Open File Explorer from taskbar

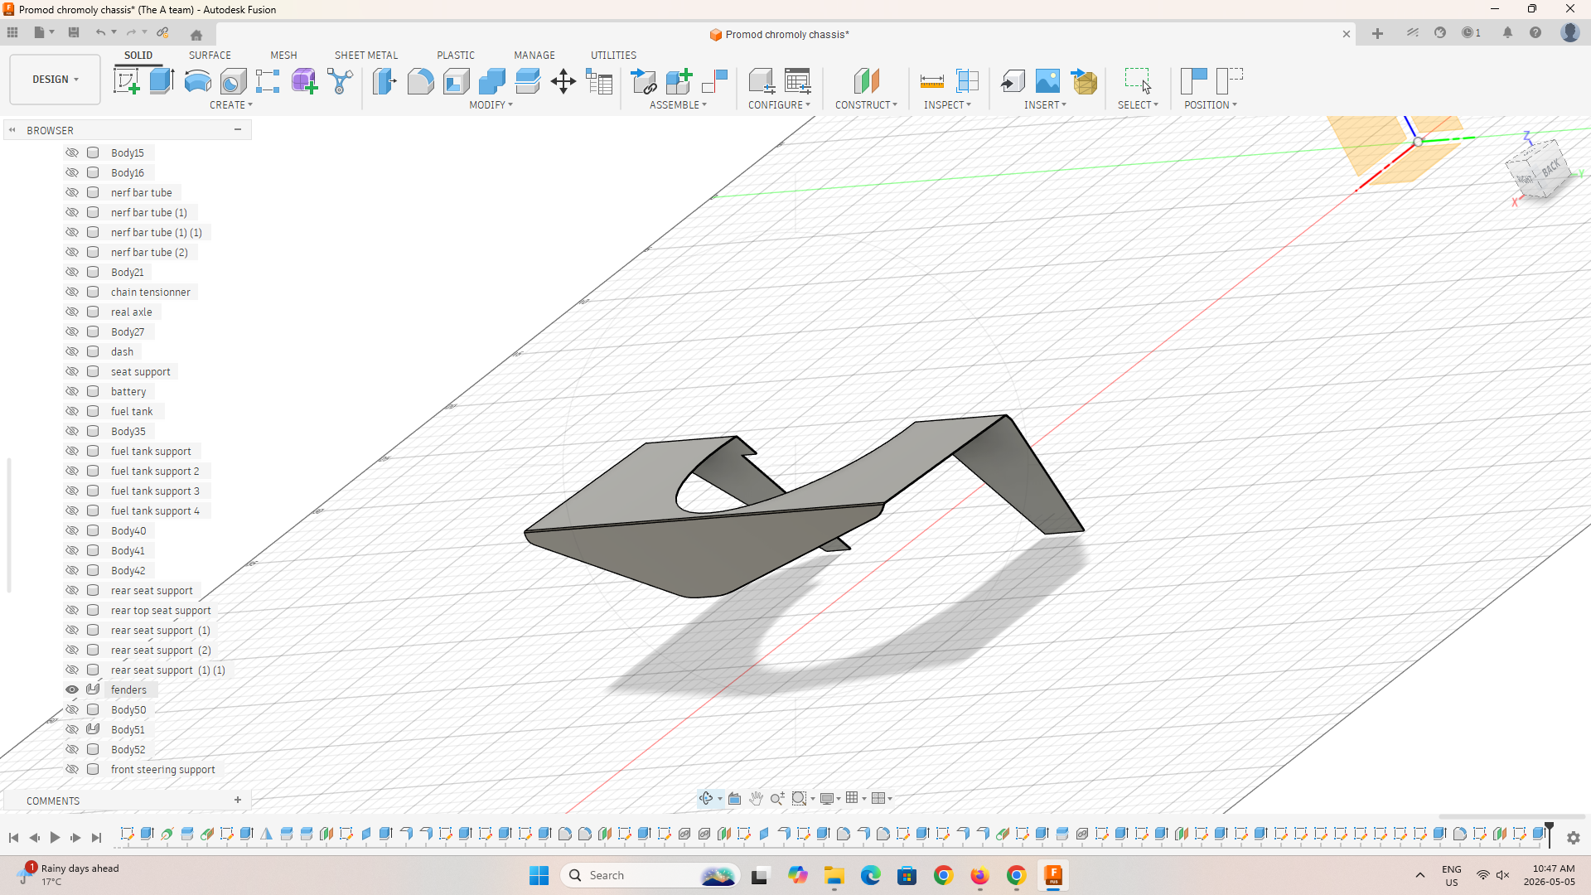tap(834, 875)
